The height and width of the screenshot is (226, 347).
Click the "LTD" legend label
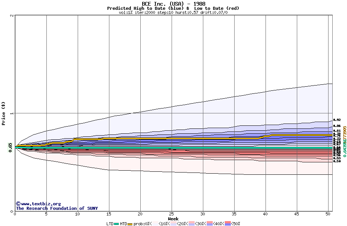110,224
